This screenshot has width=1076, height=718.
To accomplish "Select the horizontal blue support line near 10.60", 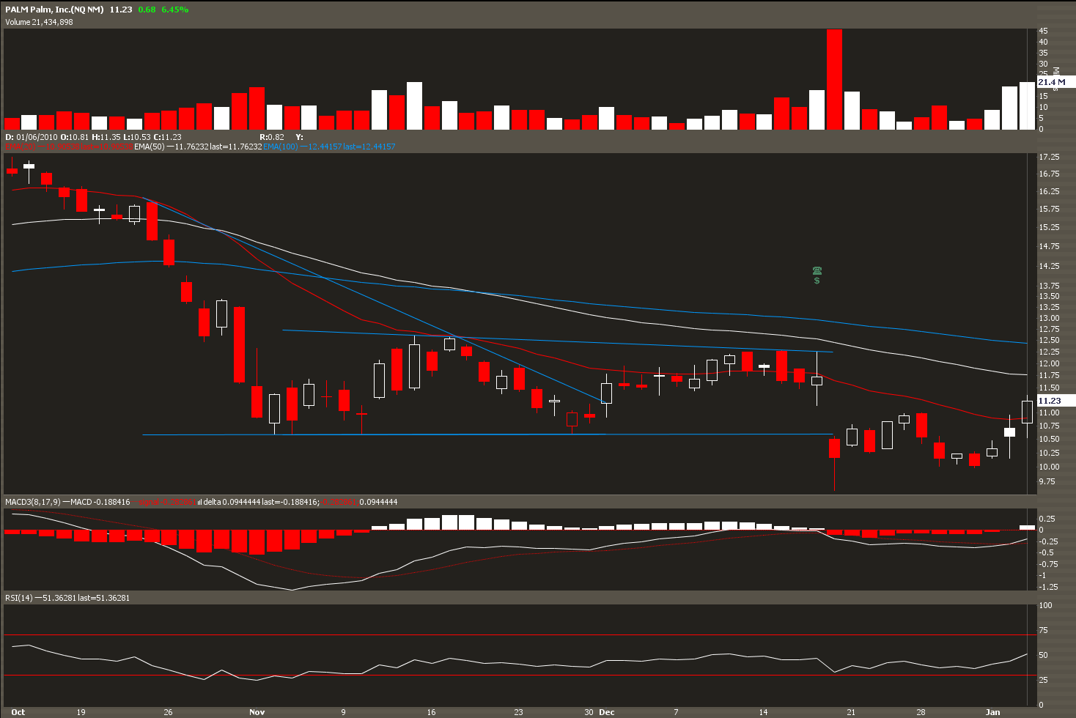I will pyautogui.click(x=487, y=435).
